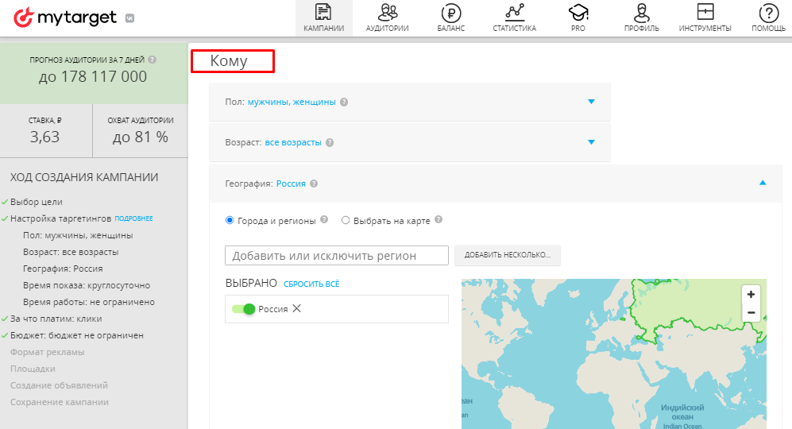The image size is (792, 429).
Task: Open the Баланс ruble icon
Action: [x=450, y=13]
